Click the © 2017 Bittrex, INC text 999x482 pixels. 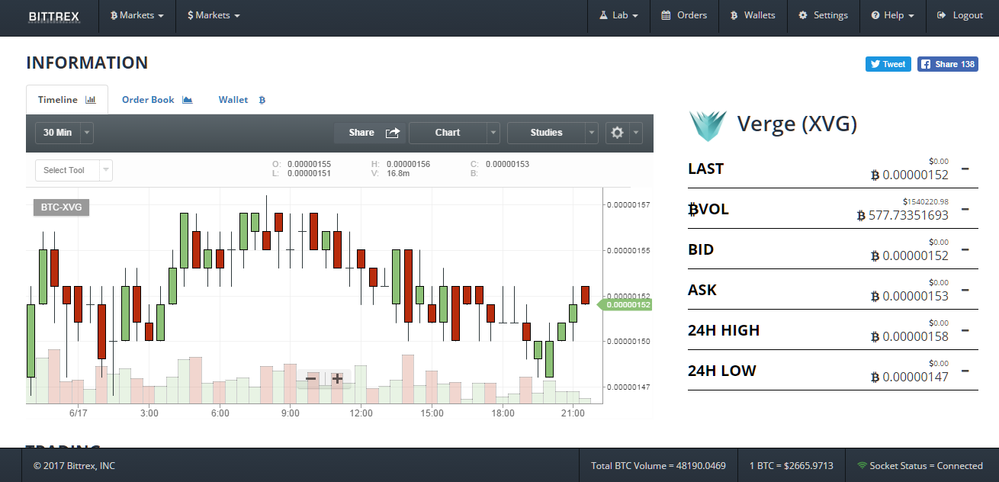[74, 465]
